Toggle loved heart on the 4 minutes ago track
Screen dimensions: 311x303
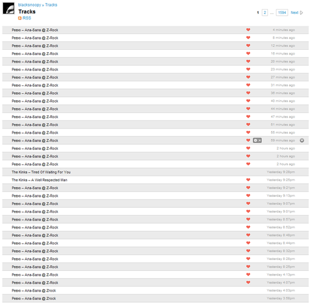pyautogui.click(x=248, y=30)
